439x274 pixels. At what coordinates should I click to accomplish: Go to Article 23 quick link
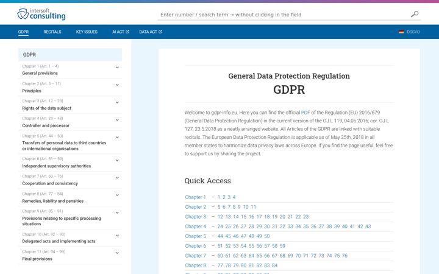point(305,217)
